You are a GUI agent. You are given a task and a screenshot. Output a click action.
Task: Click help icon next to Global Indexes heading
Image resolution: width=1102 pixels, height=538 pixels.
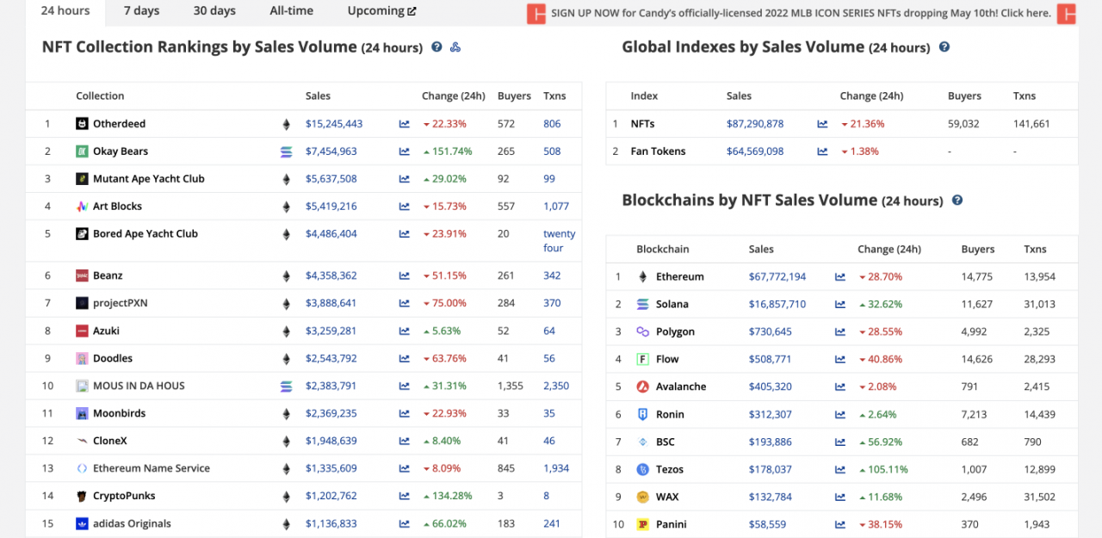[944, 47]
